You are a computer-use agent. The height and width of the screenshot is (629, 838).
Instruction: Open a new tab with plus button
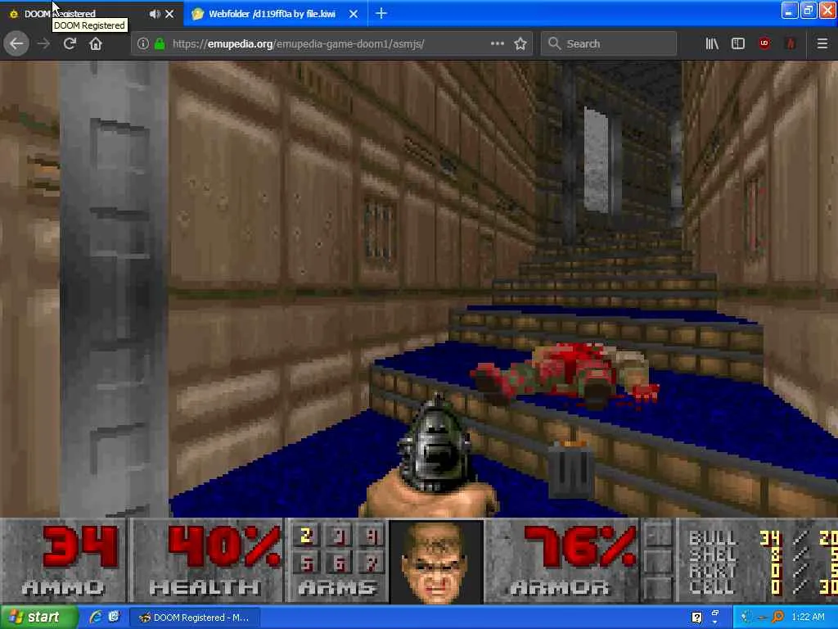click(381, 13)
